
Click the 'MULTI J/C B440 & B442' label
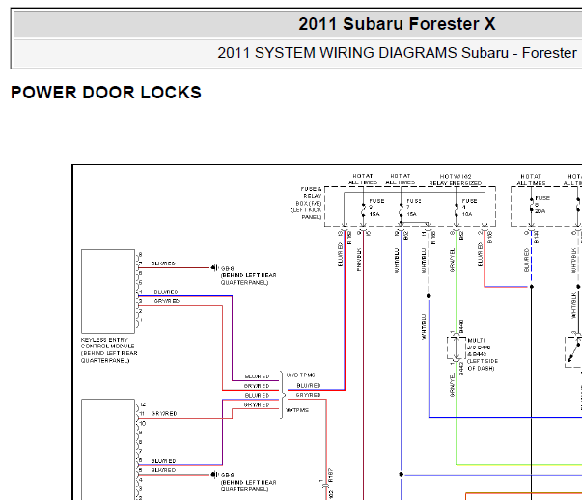point(483,354)
